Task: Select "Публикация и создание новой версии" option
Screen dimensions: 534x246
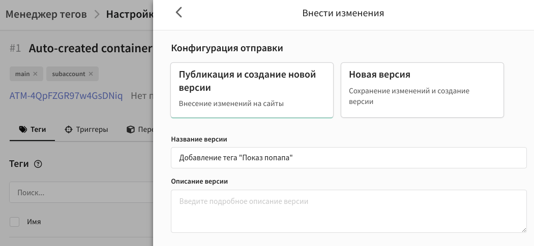Action: click(x=252, y=90)
